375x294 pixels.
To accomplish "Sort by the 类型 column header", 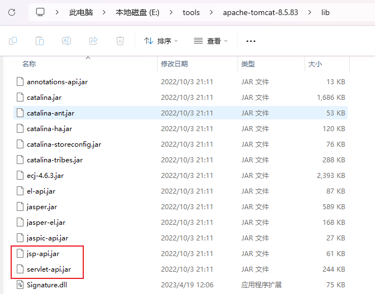I will click(x=248, y=64).
